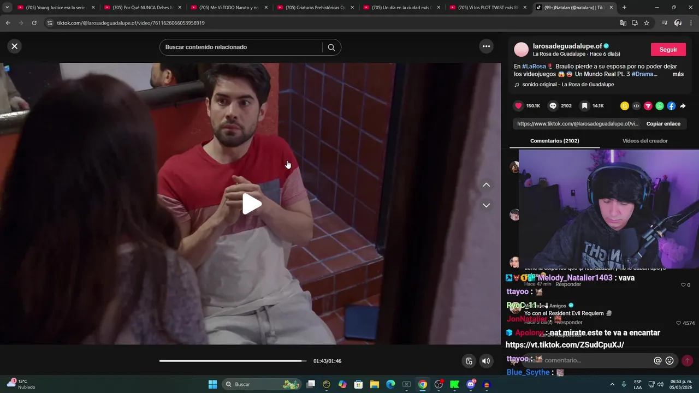Close the Vi los PLOT TWIST tab
The width and height of the screenshot is (699, 393).
525,8
